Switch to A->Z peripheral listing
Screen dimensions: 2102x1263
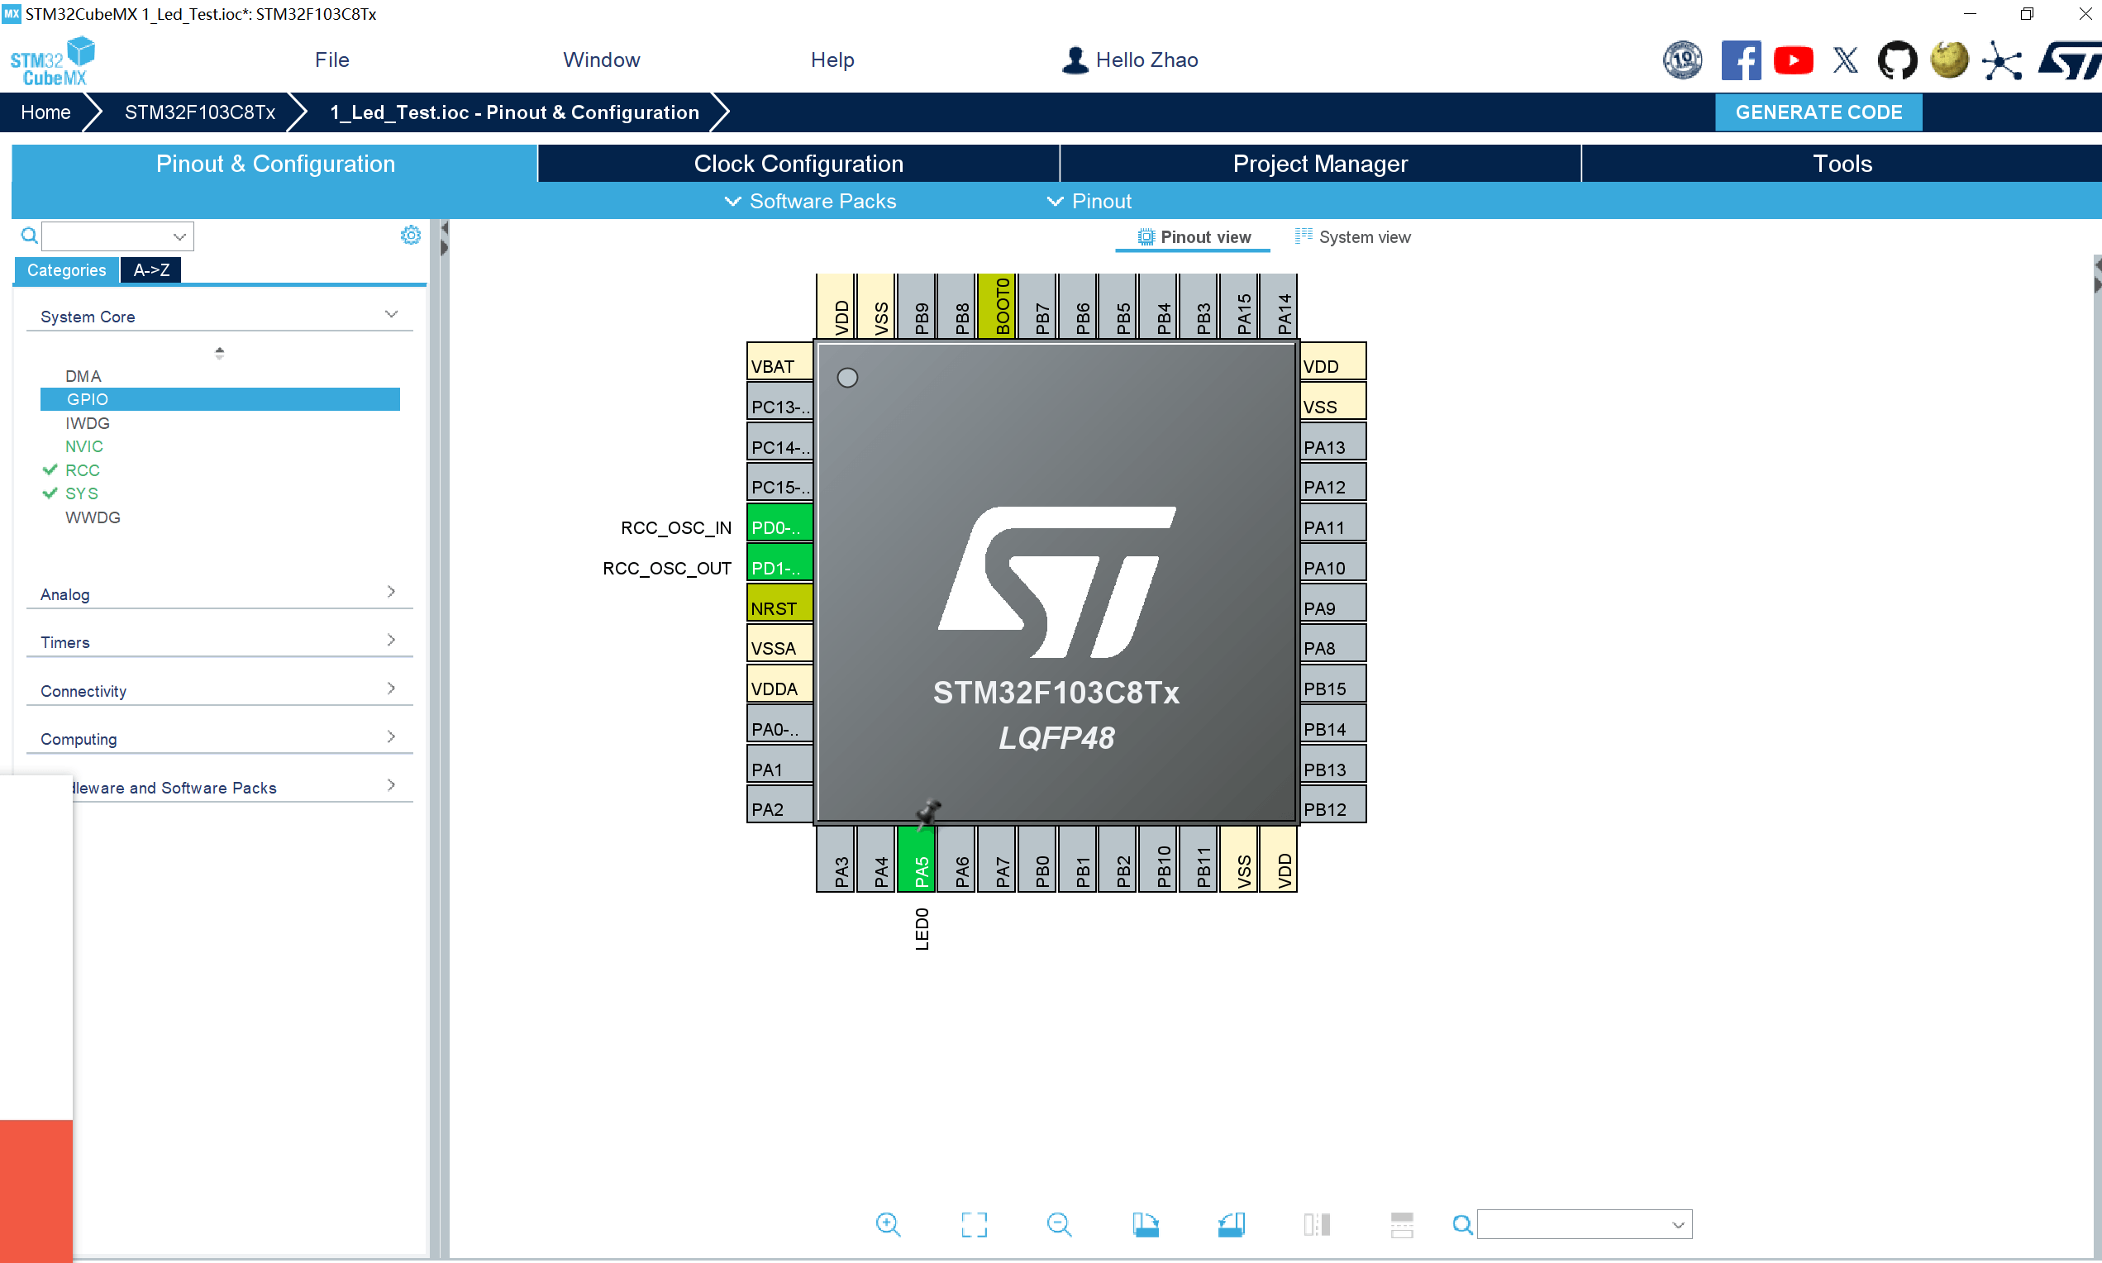(x=150, y=269)
